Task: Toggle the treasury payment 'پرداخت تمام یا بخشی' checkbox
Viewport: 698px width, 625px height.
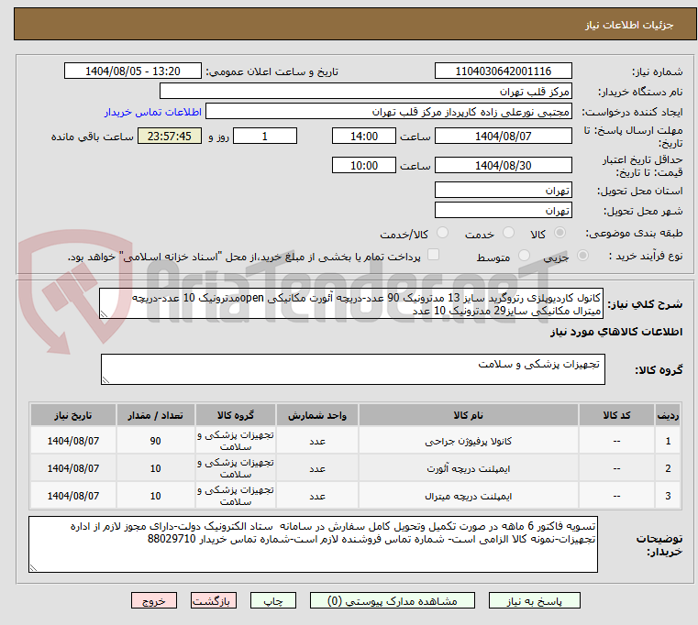Action: click(434, 256)
